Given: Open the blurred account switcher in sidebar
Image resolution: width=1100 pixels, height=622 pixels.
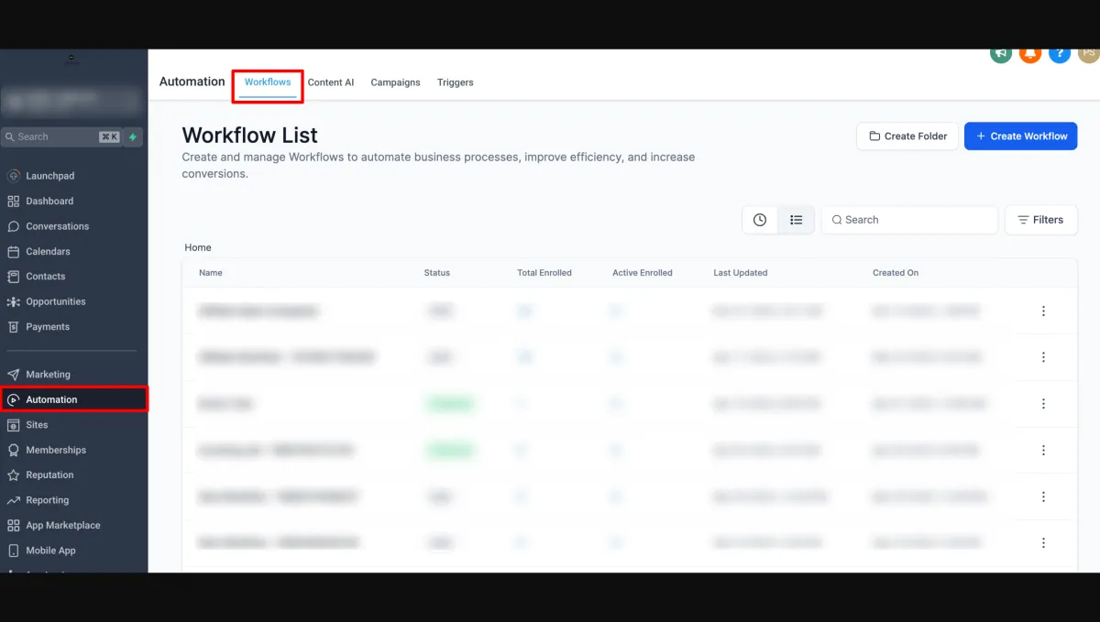Looking at the screenshot, I should pyautogui.click(x=73, y=100).
